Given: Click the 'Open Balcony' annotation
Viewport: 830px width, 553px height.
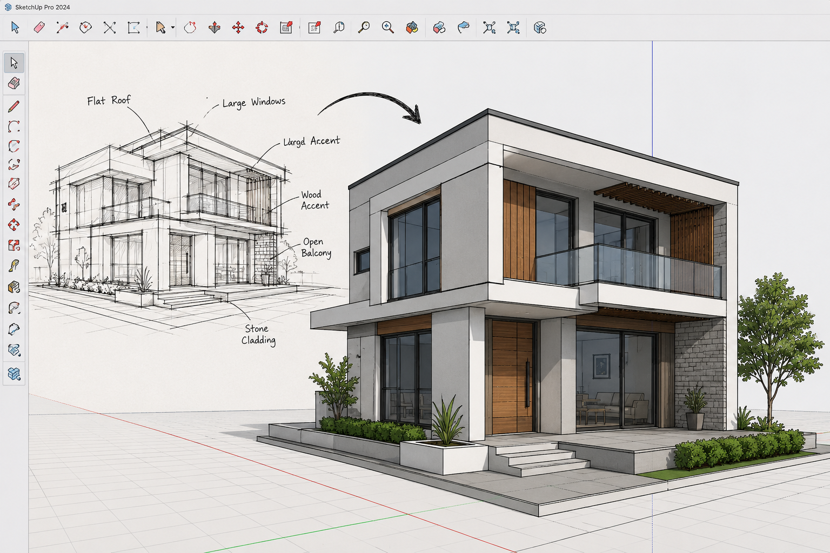Looking at the screenshot, I should tap(316, 247).
